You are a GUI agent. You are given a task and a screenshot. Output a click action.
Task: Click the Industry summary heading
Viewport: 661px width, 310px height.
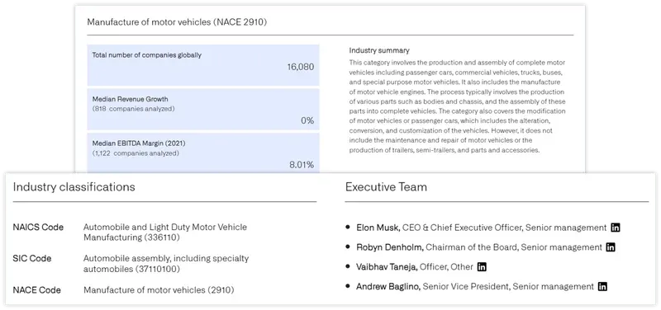(379, 50)
